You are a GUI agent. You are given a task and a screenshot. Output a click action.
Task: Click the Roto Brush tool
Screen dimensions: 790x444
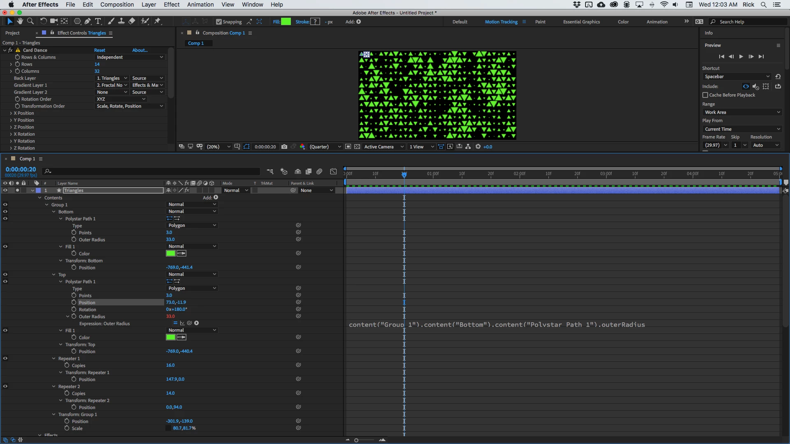click(145, 21)
